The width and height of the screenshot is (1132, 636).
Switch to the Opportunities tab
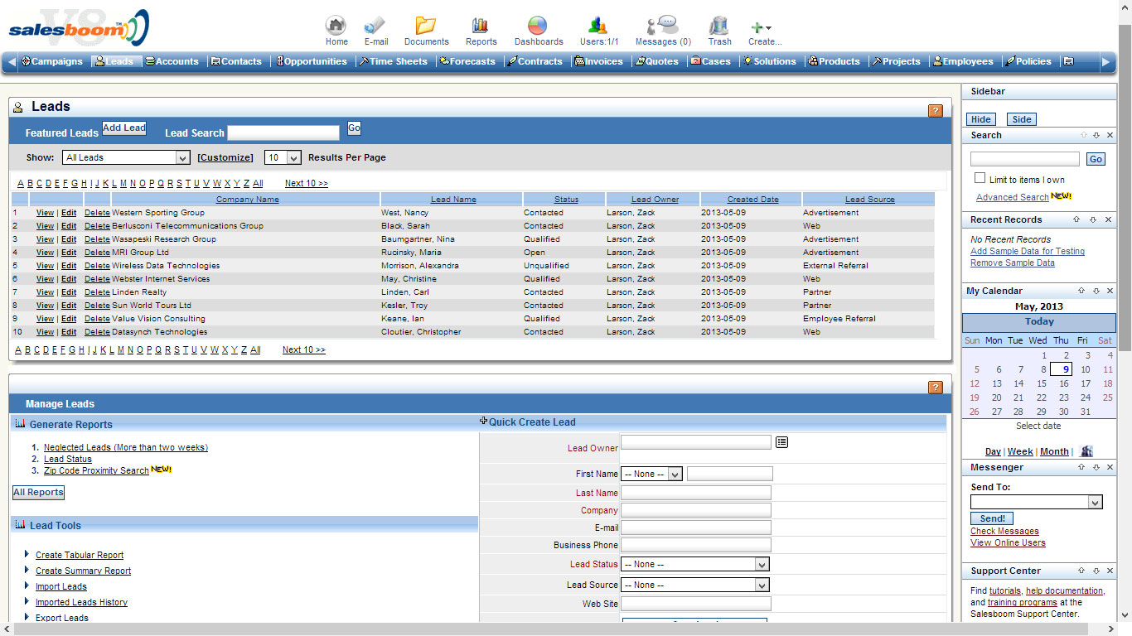tap(312, 61)
